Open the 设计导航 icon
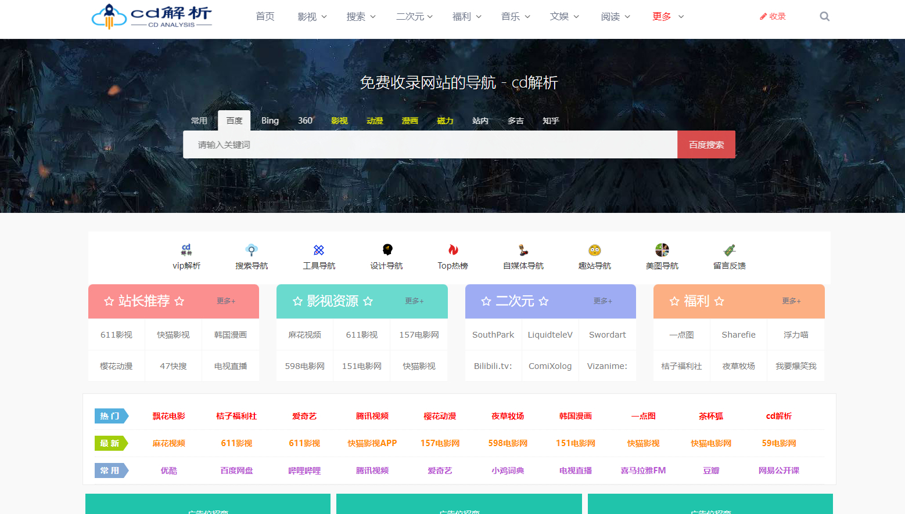The image size is (905, 514). point(387,250)
